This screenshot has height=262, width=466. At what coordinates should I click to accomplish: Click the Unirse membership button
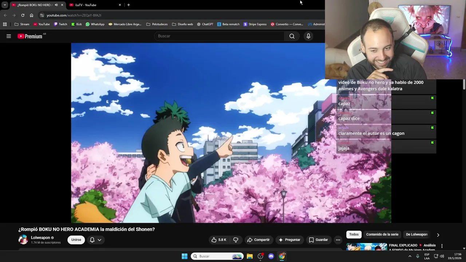(x=76, y=240)
